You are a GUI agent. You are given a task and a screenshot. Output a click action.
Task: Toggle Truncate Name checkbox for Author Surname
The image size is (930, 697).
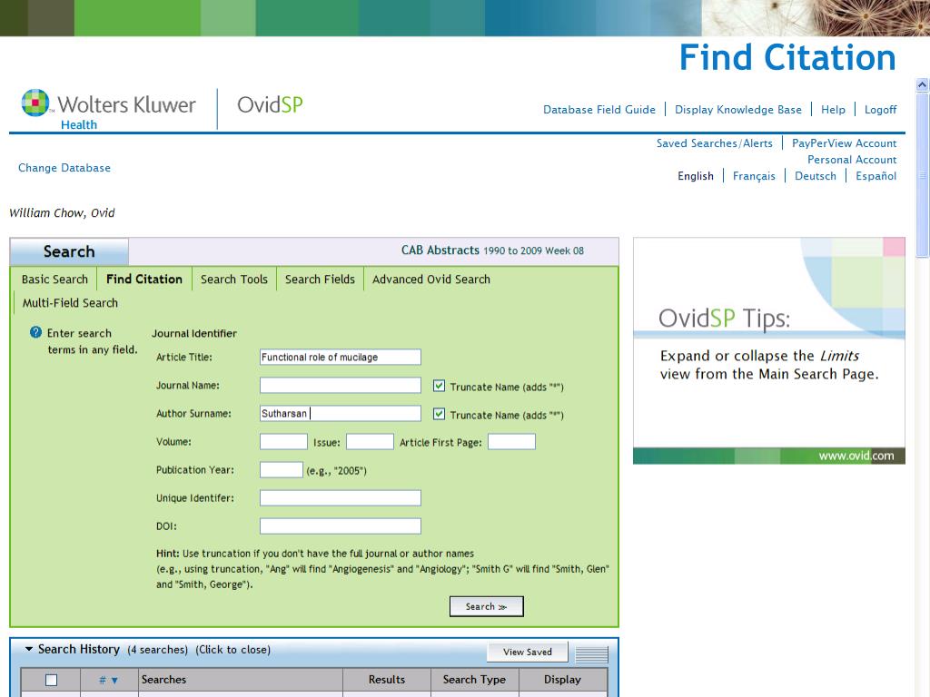439,414
